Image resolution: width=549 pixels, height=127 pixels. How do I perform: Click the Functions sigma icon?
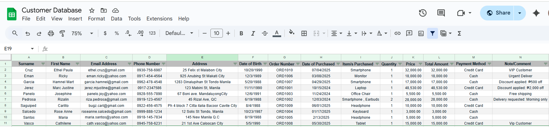coord(459,33)
